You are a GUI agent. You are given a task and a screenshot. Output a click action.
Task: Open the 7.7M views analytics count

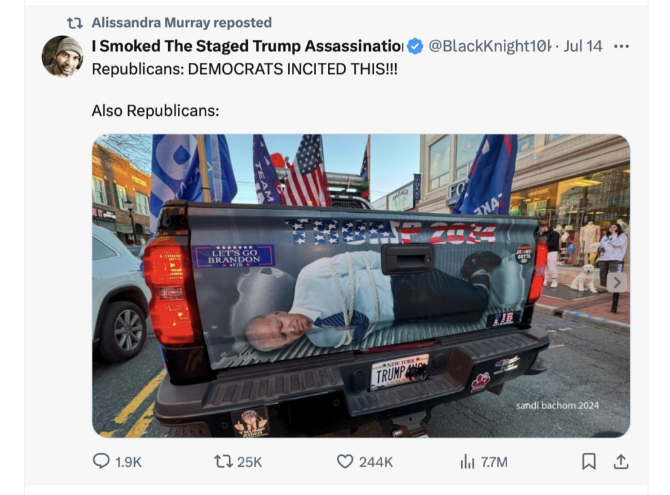tap(495, 462)
